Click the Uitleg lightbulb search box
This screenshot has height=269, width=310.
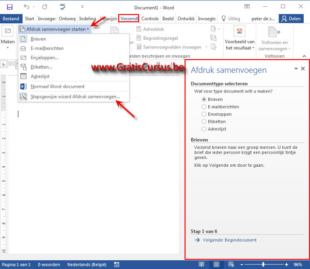231,18
